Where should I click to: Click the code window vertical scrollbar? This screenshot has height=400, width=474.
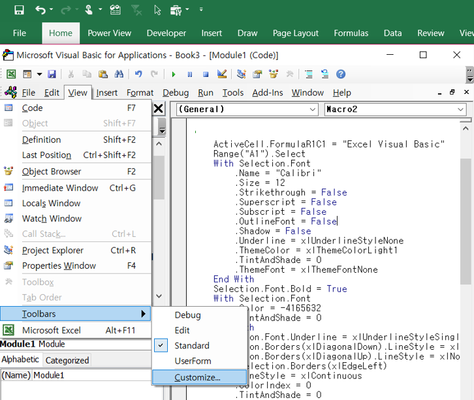coord(465,222)
